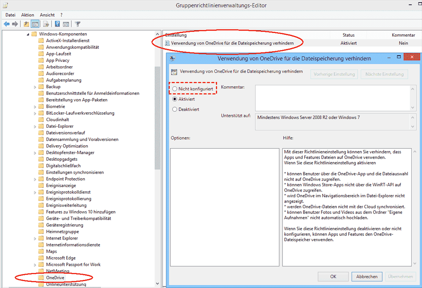This screenshot has width=422, height=288.
Task: Open the Aktion menu
Action: 27,15
